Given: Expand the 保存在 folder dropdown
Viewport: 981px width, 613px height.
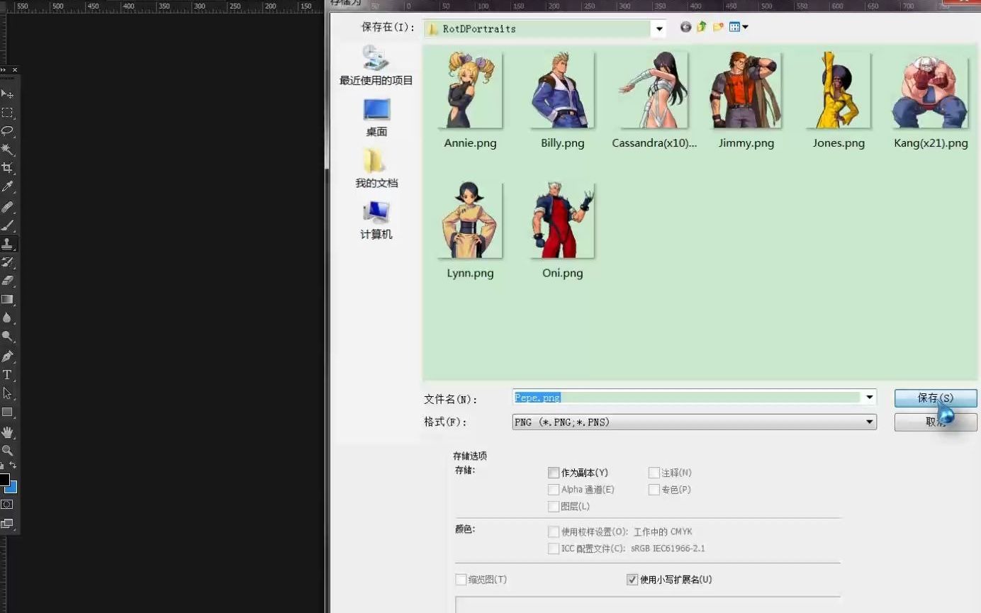Looking at the screenshot, I should tap(660, 29).
